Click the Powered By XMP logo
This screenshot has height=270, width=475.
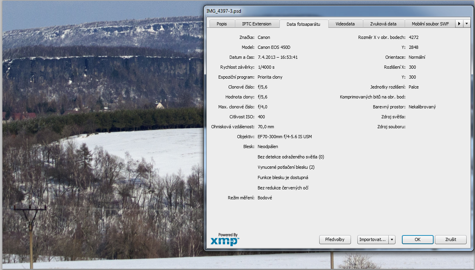[x=225, y=240]
